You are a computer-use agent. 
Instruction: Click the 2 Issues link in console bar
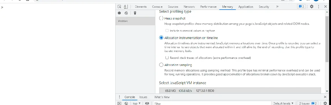click(x=308, y=103)
